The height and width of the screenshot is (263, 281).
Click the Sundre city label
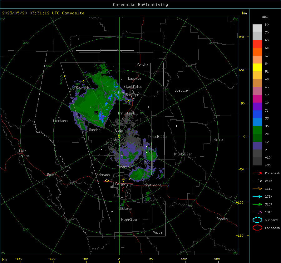95,129
